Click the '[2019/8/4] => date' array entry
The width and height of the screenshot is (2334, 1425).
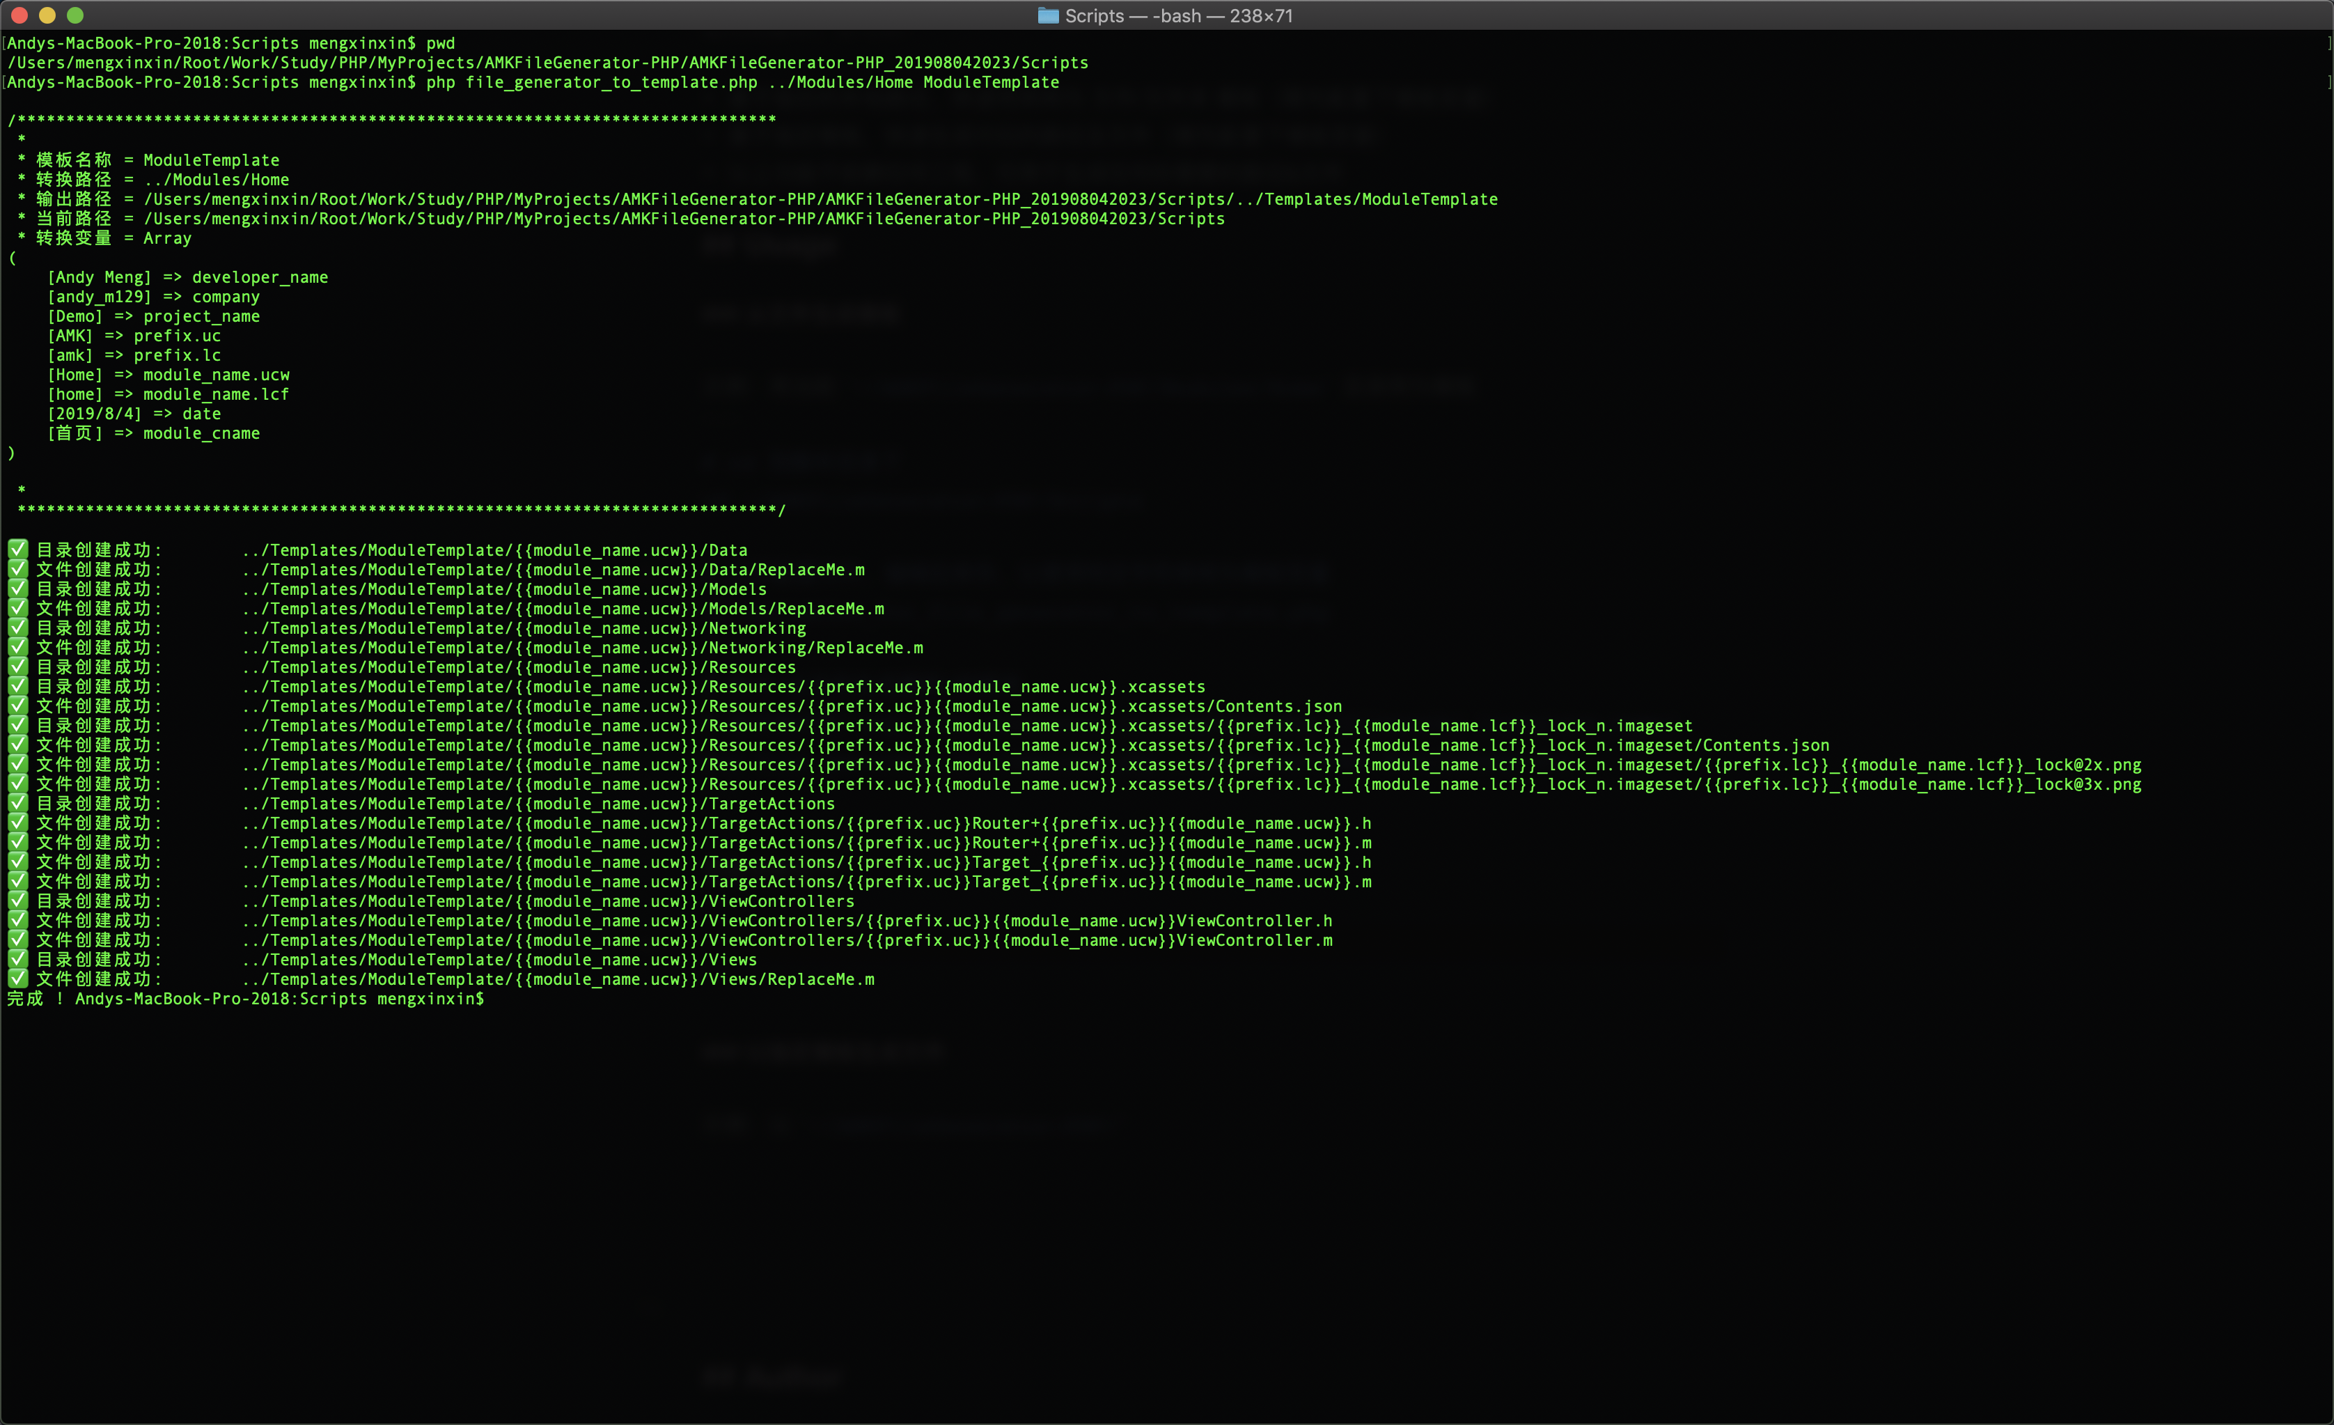pyautogui.click(x=134, y=414)
